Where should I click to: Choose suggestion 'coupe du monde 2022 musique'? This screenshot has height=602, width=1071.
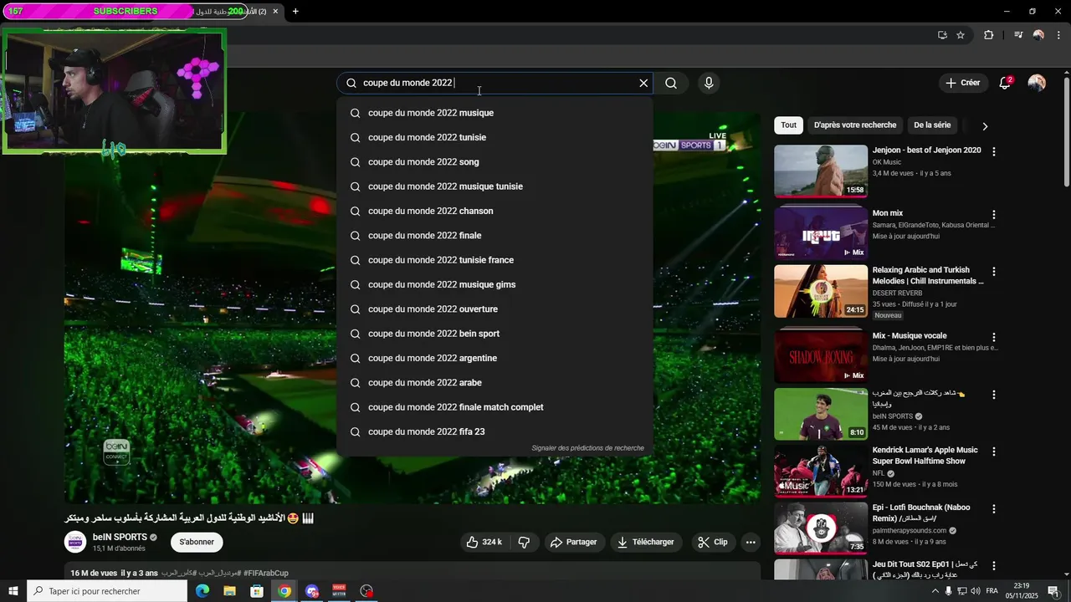click(x=495, y=113)
